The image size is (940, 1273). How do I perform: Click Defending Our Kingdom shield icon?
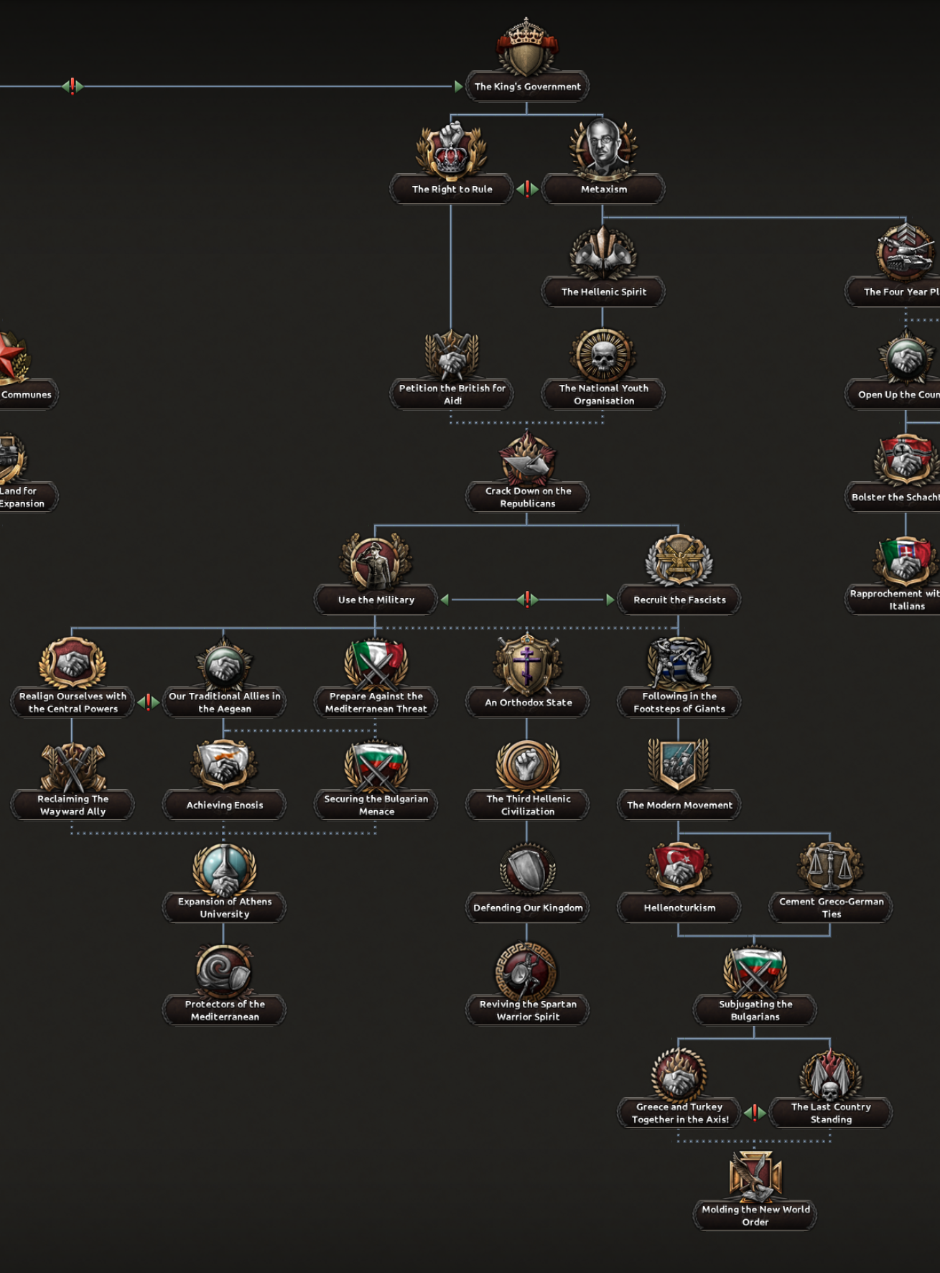pyautogui.click(x=527, y=869)
